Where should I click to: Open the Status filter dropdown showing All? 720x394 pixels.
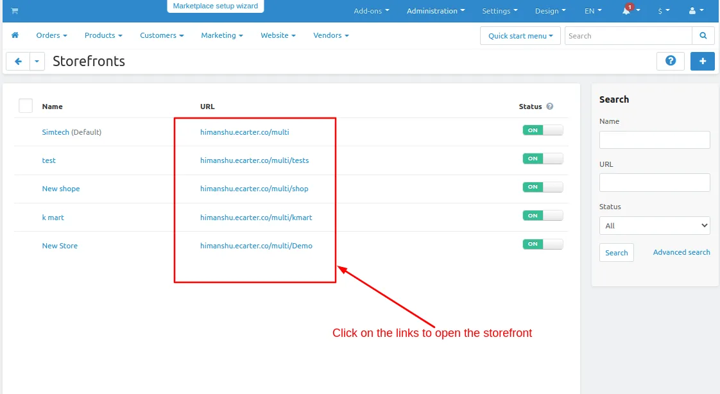655,225
